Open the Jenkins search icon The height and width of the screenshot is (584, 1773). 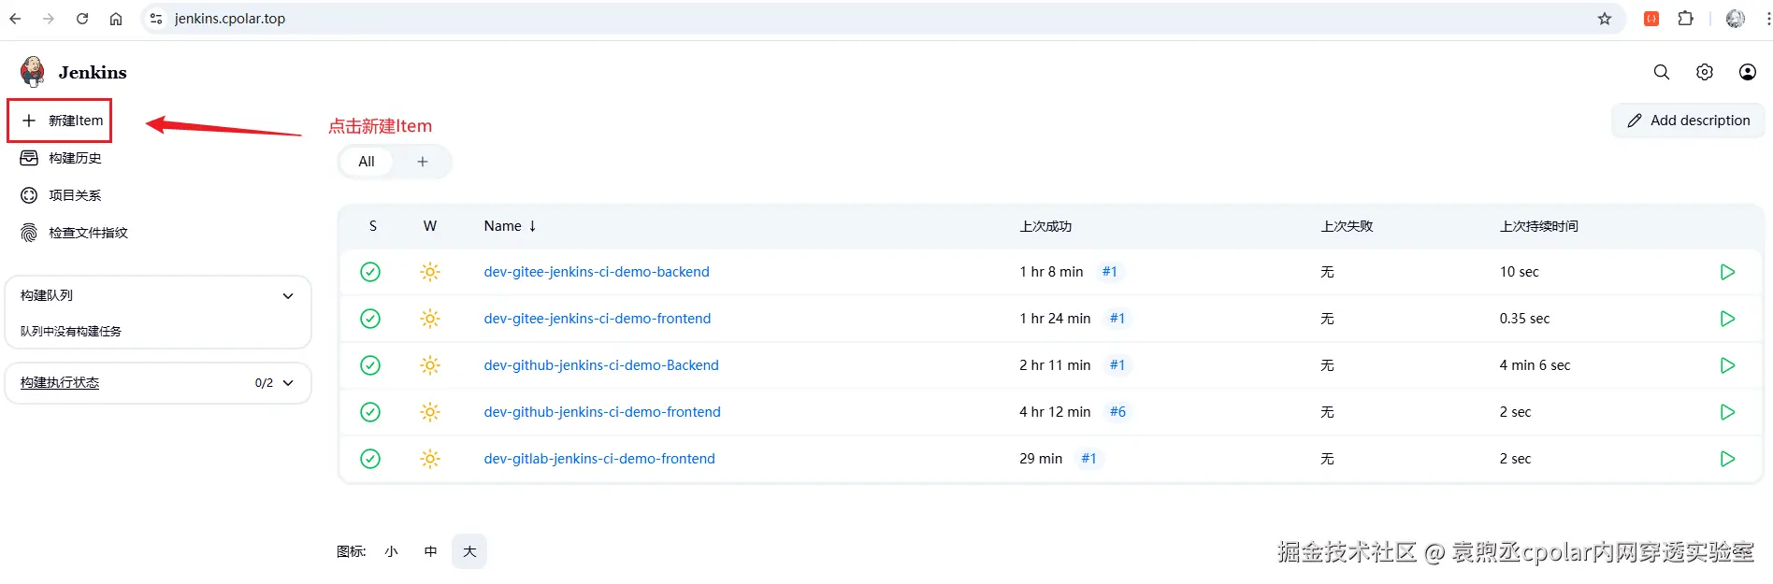(x=1662, y=72)
